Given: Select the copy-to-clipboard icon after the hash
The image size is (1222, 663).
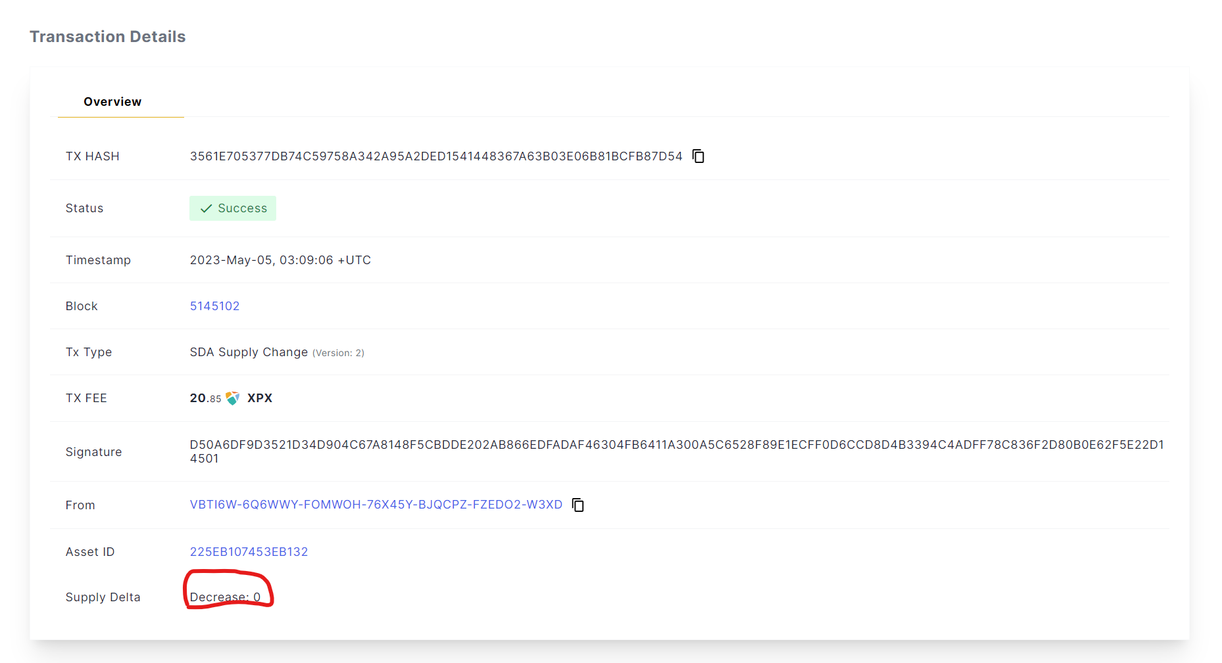Looking at the screenshot, I should click(698, 156).
